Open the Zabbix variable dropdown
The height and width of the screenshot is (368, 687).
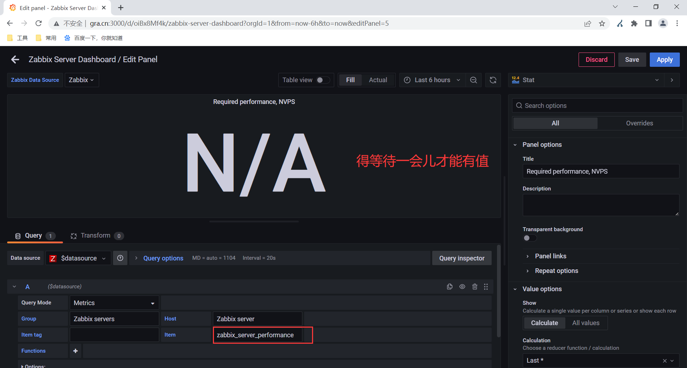point(82,80)
